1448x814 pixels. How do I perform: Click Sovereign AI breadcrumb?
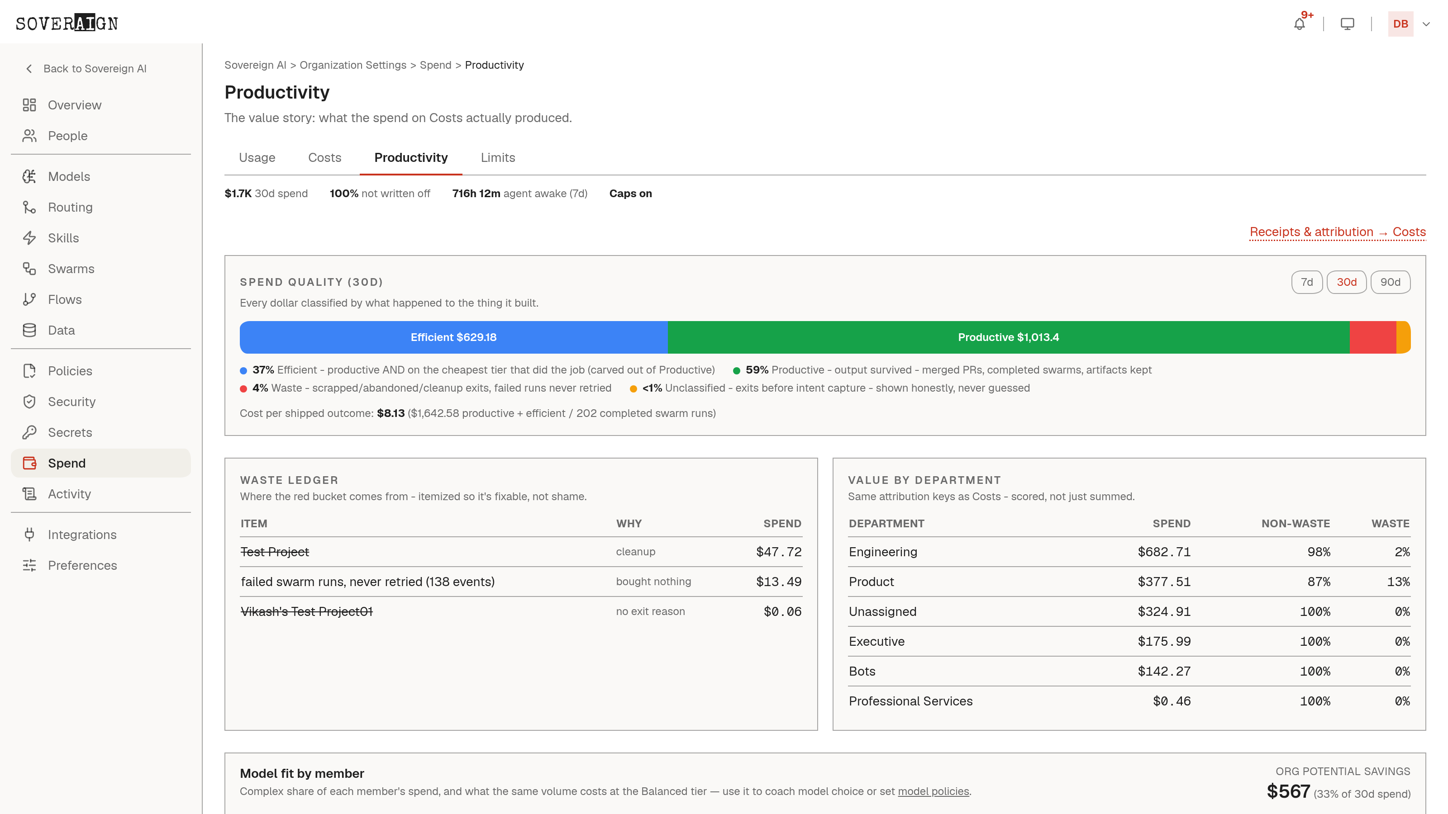coord(255,65)
